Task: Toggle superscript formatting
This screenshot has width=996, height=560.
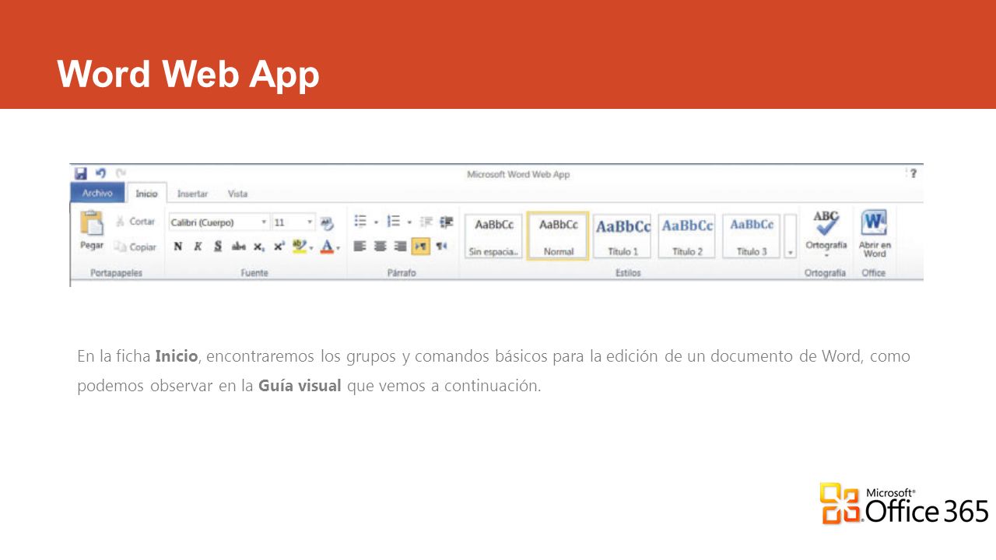Action: point(279,247)
